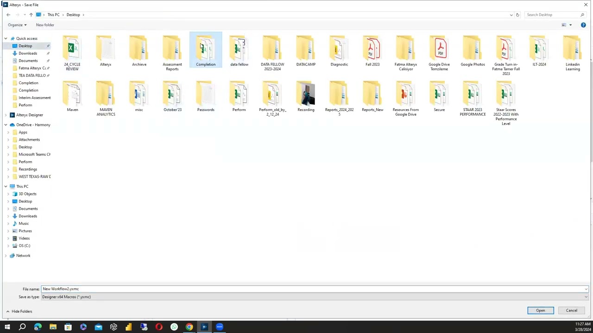Open the Maven folder
The height and width of the screenshot is (333, 593).
coord(72,96)
